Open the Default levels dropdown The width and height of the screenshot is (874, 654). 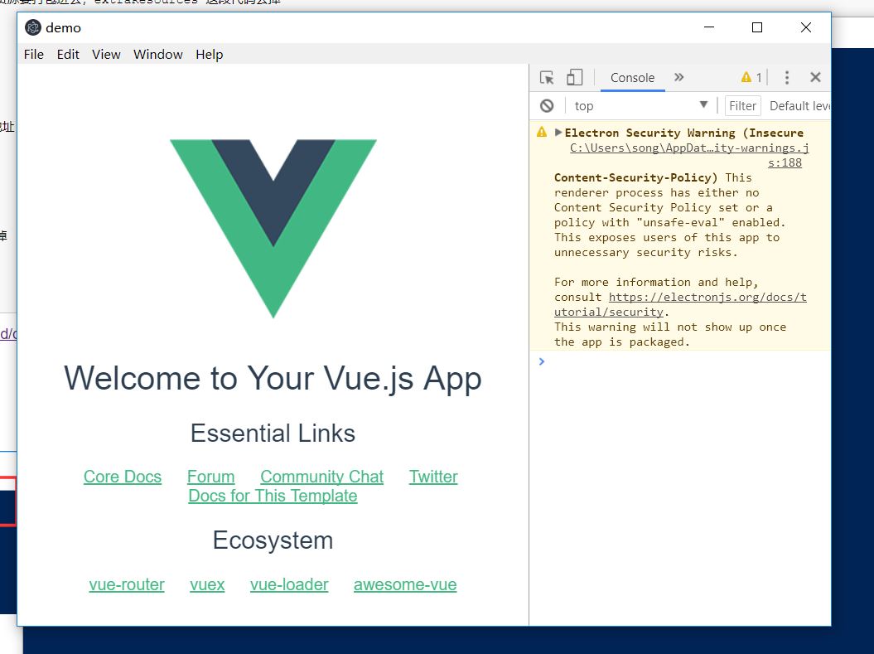click(x=799, y=106)
